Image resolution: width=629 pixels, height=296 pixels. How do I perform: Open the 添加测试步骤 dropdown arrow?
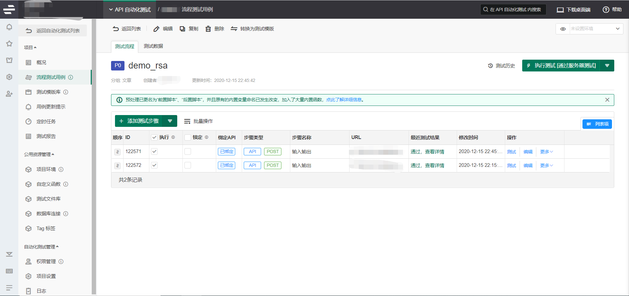(170, 121)
